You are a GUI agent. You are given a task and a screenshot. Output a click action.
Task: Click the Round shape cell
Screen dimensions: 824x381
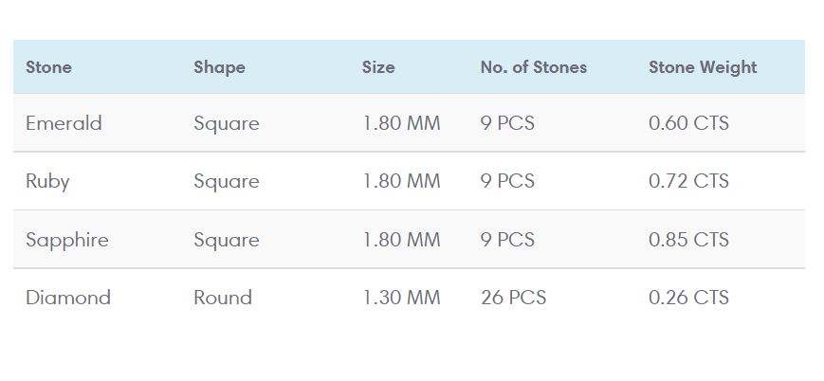pyautogui.click(x=223, y=298)
